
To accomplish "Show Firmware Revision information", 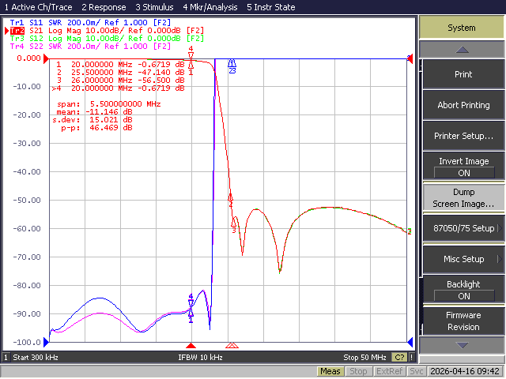I will [x=463, y=321].
